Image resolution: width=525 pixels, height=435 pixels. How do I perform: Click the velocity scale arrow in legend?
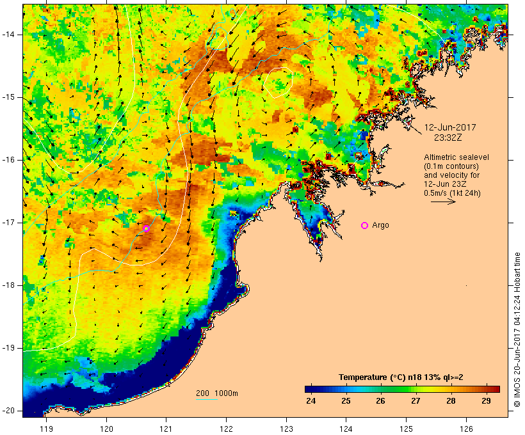[x=443, y=202]
